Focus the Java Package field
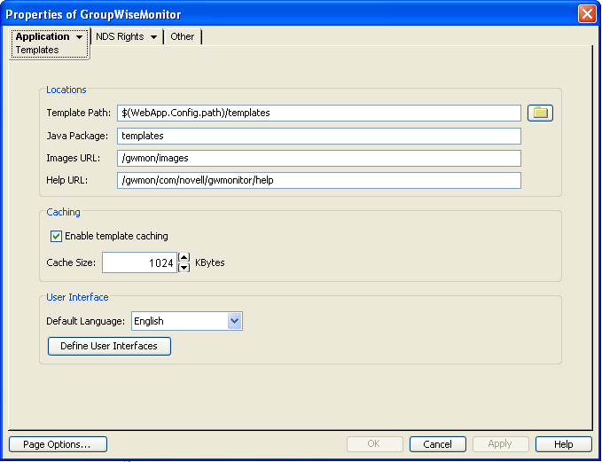Screen dimensions: 602x462 [319, 136]
